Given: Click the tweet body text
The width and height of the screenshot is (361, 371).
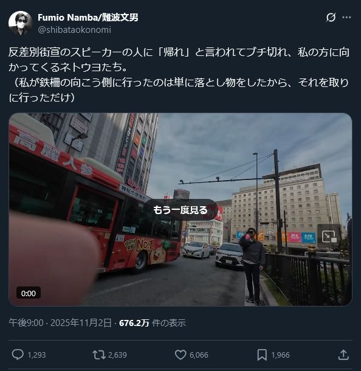Looking at the screenshot, I should click(179, 75).
